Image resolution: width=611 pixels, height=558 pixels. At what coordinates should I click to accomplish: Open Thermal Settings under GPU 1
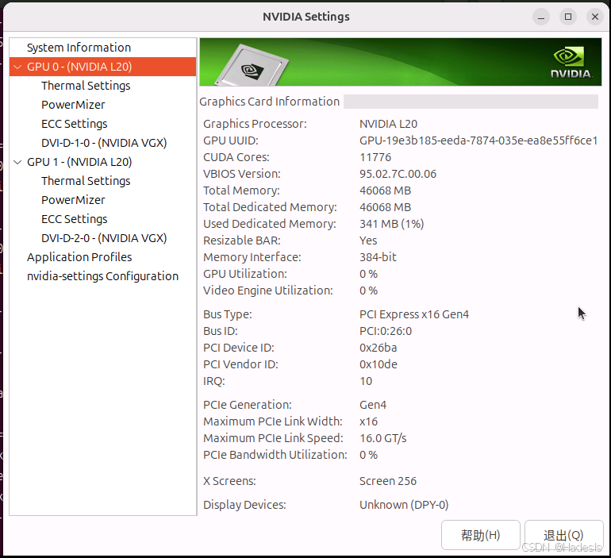tap(86, 181)
